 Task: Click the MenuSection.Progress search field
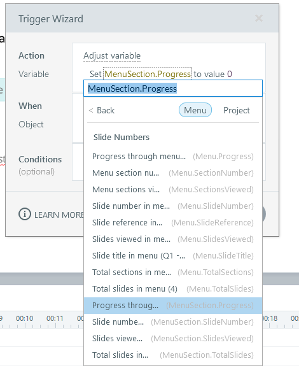pyautogui.click(x=173, y=88)
